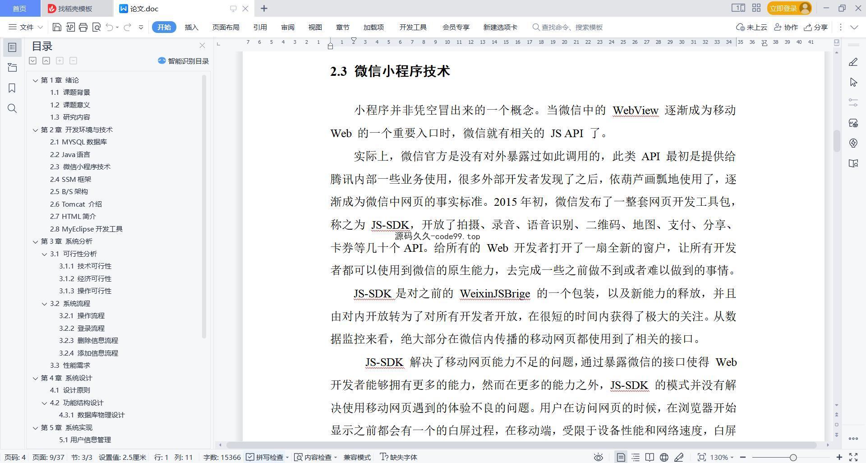
Task: Open the 页面布局 ribbon tab
Action: click(x=226, y=27)
